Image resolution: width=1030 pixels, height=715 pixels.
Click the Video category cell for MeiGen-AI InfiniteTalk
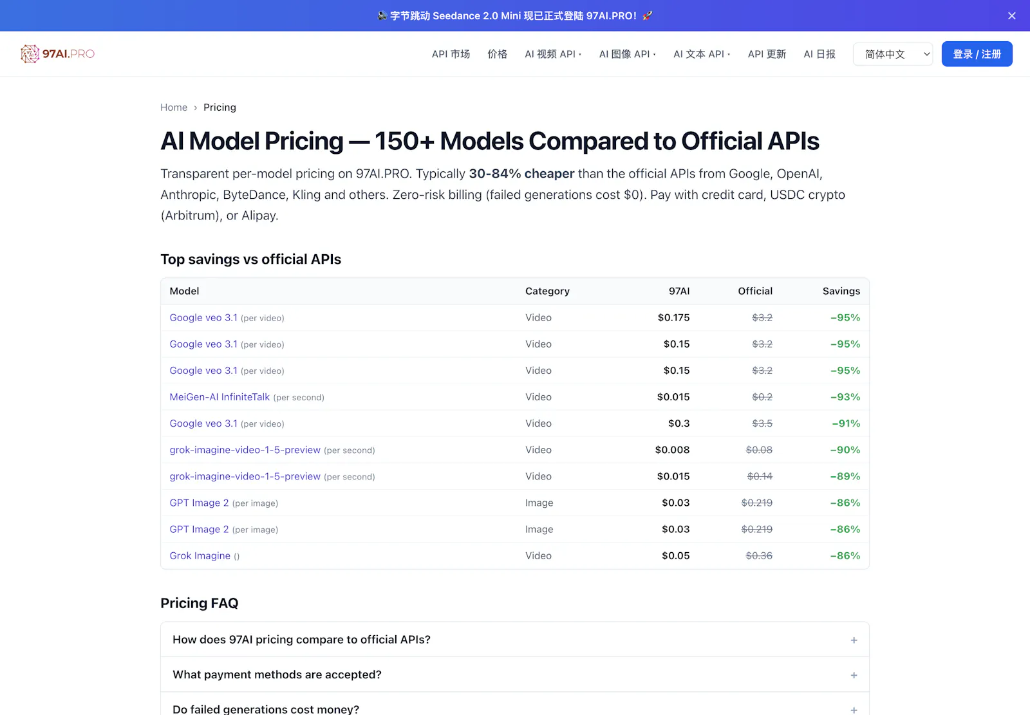point(538,397)
